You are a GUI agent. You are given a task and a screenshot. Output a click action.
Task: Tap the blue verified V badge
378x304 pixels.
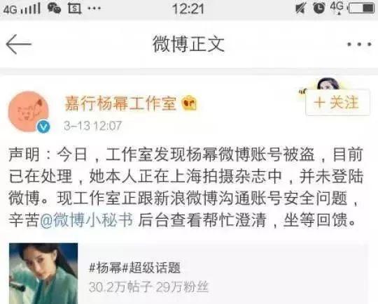pyautogui.click(x=43, y=126)
